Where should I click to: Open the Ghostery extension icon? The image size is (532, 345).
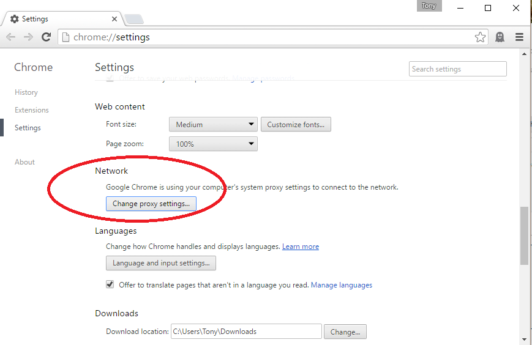(x=500, y=37)
